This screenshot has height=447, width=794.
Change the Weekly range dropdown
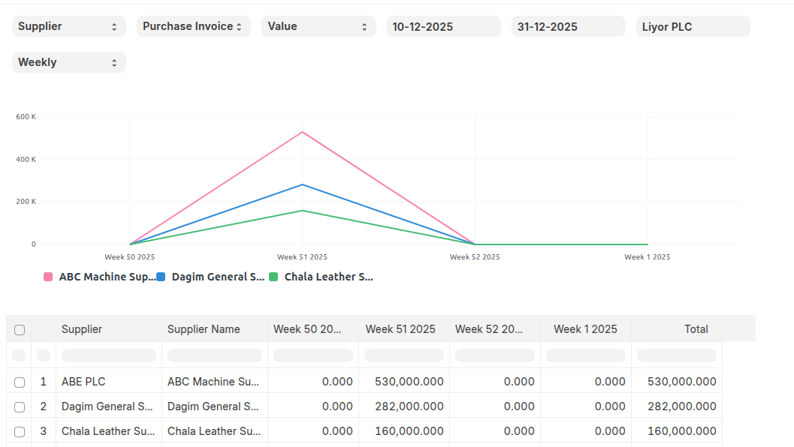pos(68,62)
